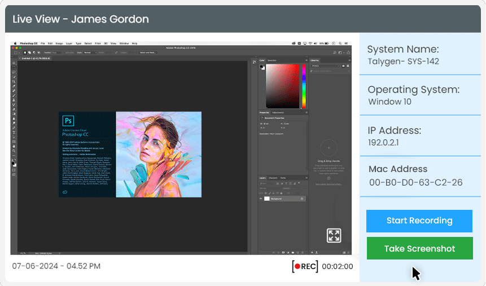The height and width of the screenshot is (286, 486).
Task: Click the lock icon on Background layer
Action: pos(302,199)
